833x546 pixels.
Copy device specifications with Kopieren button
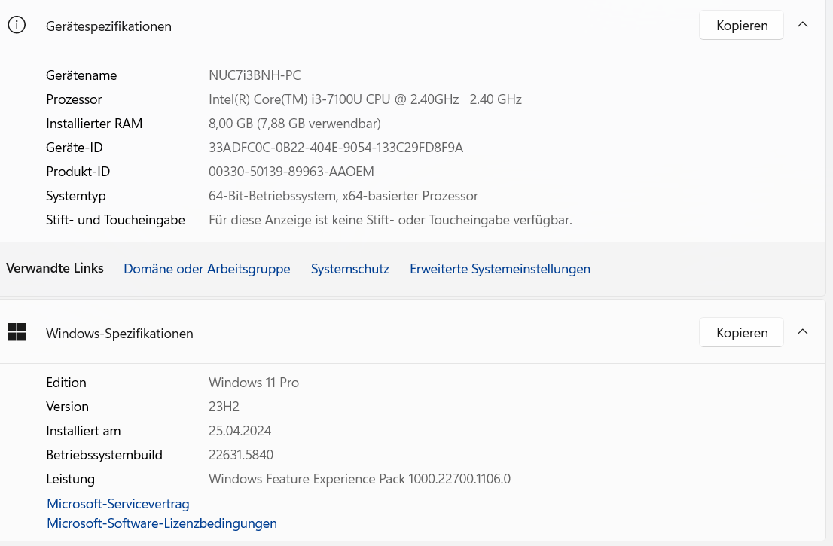(741, 26)
